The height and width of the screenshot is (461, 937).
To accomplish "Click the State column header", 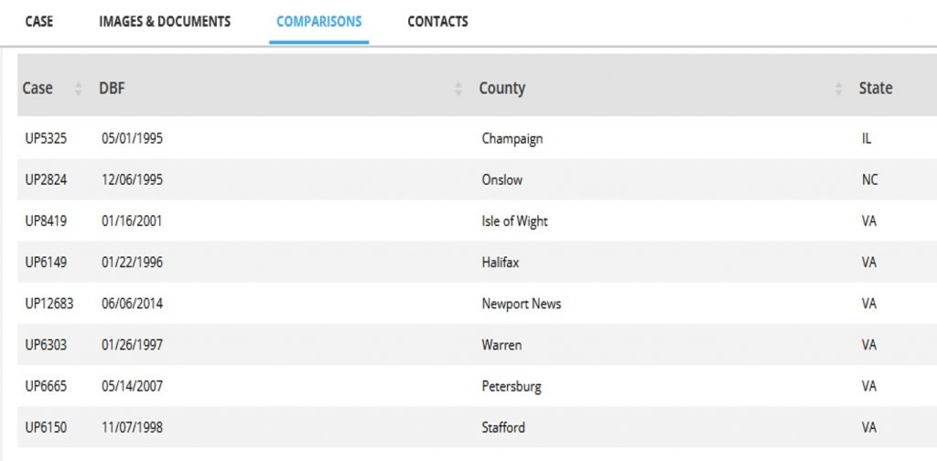I will [875, 89].
